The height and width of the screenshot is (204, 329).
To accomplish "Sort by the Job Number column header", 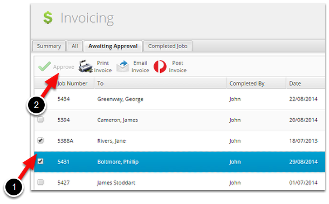I will click(72, 84).
